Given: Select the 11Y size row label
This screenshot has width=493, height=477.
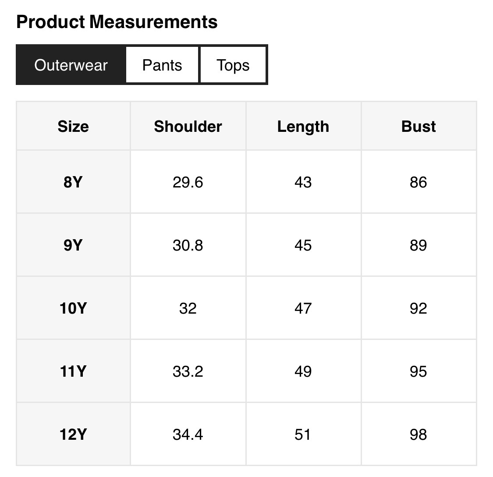Looking at the screenshot, I should pyautogui.click(x=73, y=371).
